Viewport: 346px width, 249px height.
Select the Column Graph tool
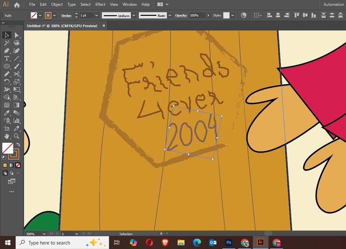pos(17,121)
